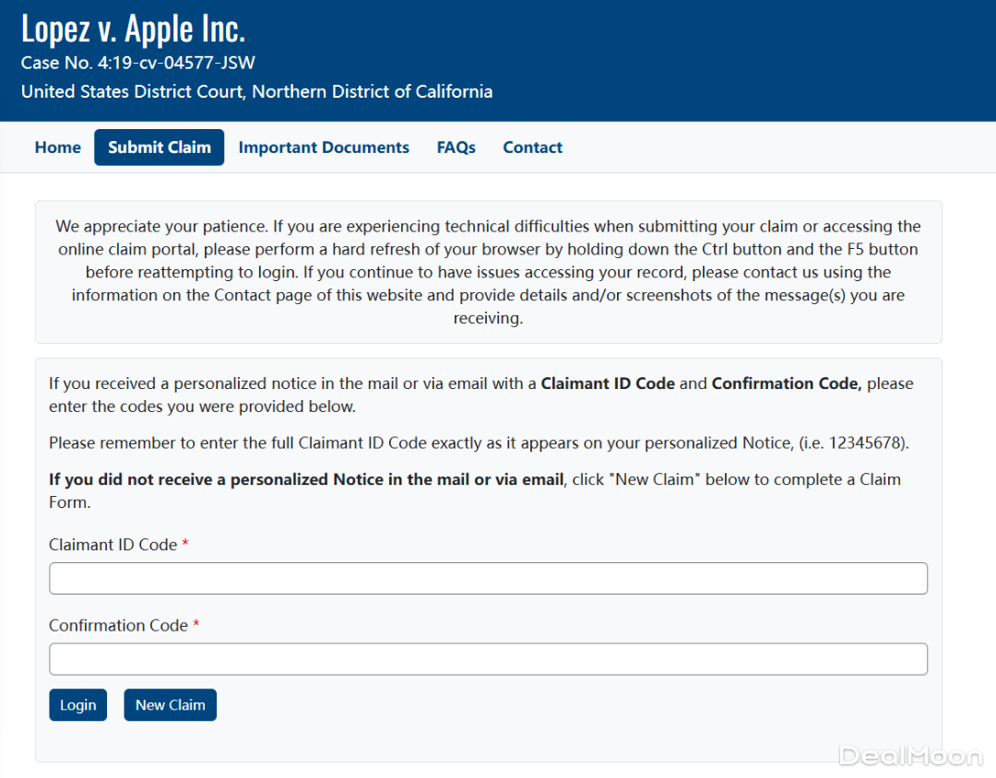Click the Claimant ID Code field label

click(x=113, y=545)
